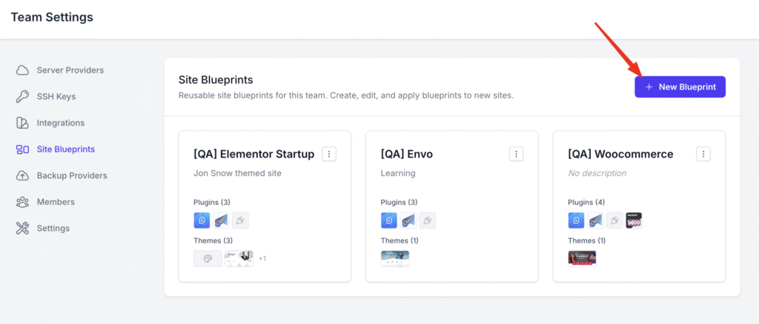The width and height of the screenshot is (759, 324).
Task: Select the Woocommerce card theme thumbnail
Action: (582, 258)
